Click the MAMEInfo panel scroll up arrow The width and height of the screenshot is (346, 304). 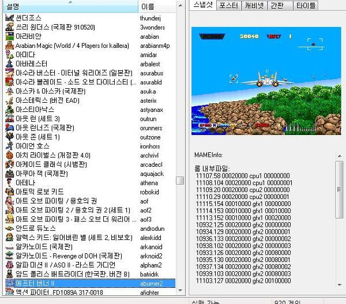(x=340, y=156)
